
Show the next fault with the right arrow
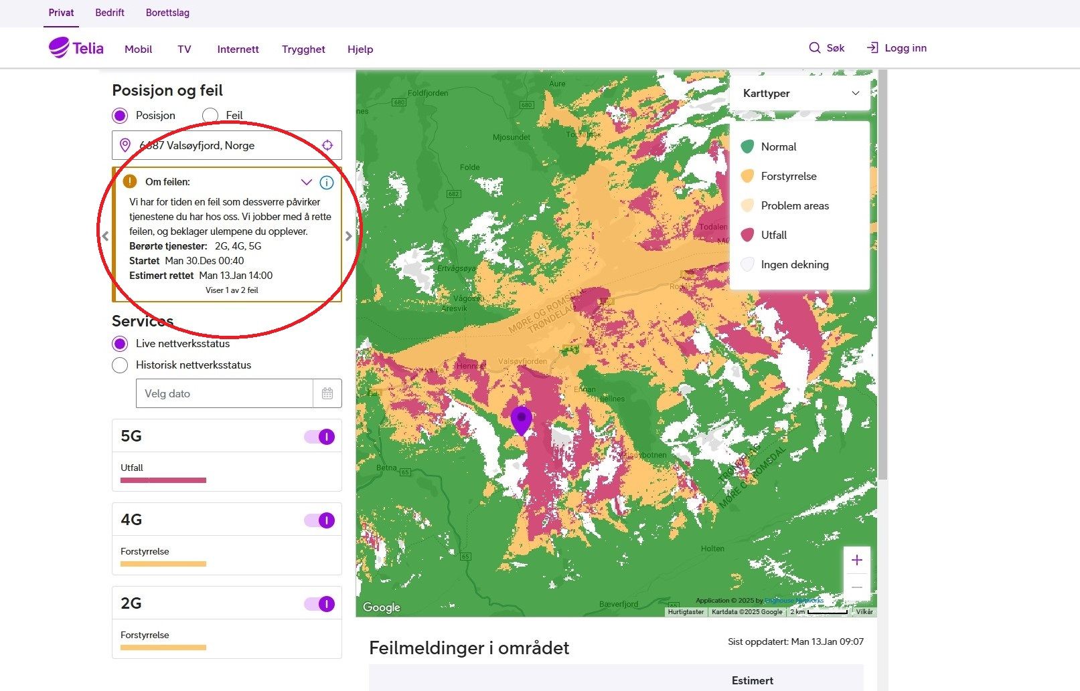coord(349,235)
